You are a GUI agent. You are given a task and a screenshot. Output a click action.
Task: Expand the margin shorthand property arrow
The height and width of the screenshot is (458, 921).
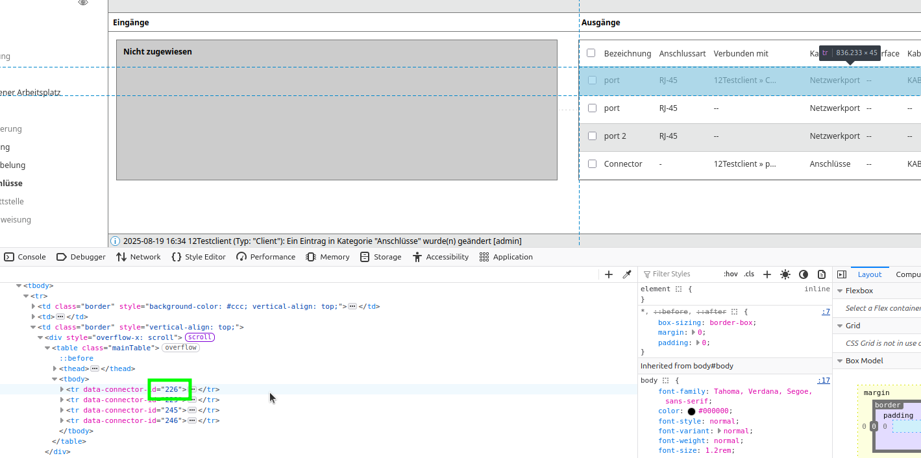pyautogui.click(x=693, y=333)
